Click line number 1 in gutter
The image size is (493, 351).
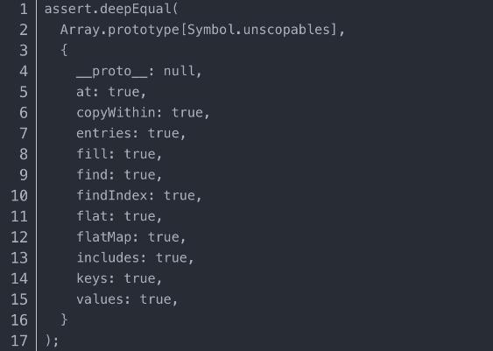[x=24, y=9]
